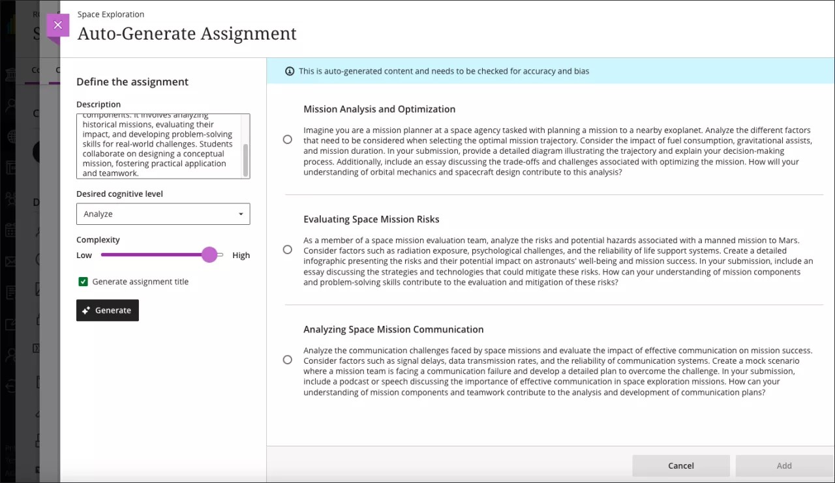Viewport: 835px width, 483px height.
Task: Select the Mission Analysis and Optimization option
Action: (x=287, y=139)
